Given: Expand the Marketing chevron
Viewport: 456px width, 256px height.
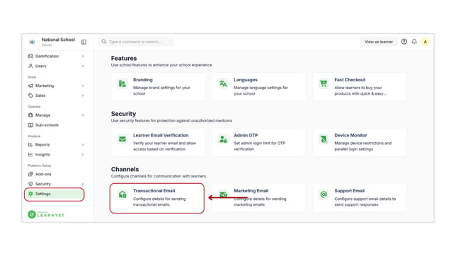Looking at the screenshot, I should pos(83,86).
